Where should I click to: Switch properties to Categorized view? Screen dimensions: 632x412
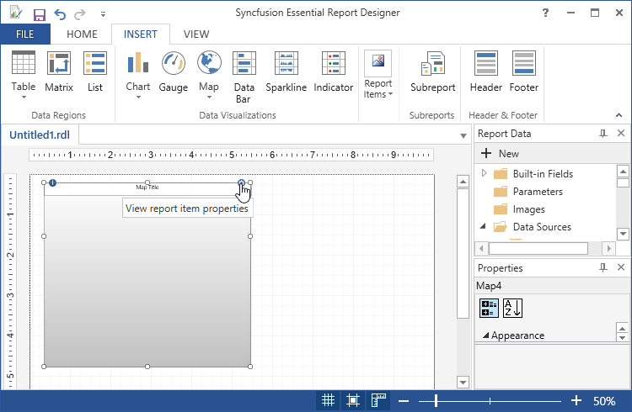pos(489,309)
